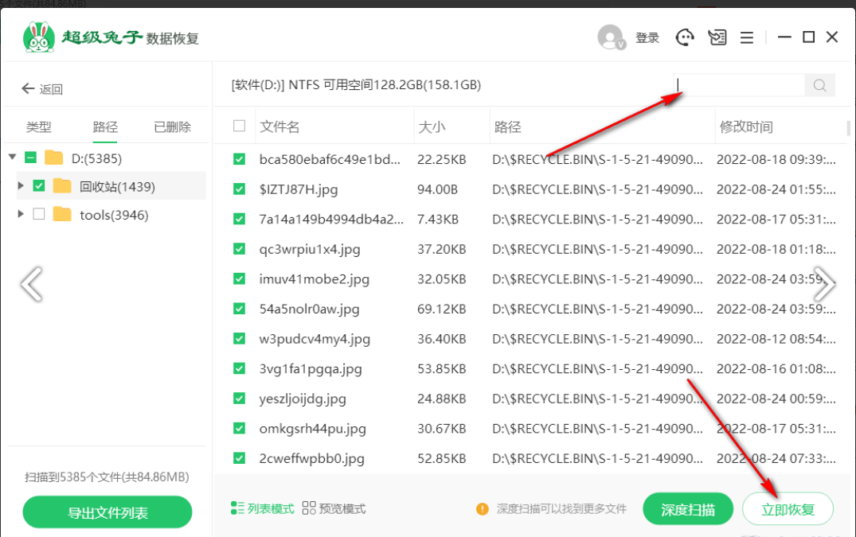Select the yeszljoijdg.jpg file name
The width and height of the screenshot is (856, 537).
click(x=303, y=399)
